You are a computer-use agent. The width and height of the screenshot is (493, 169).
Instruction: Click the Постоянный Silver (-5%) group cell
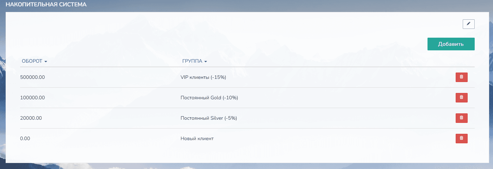[x=208, y=118]
